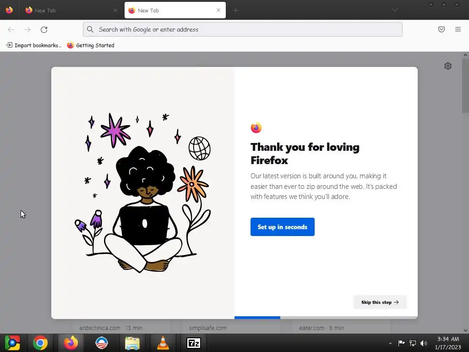This screenshot has height=352, width=469.
Task: Open the Start menu button in taskbar
Action: pyautogui.click(x=12, y=343)
